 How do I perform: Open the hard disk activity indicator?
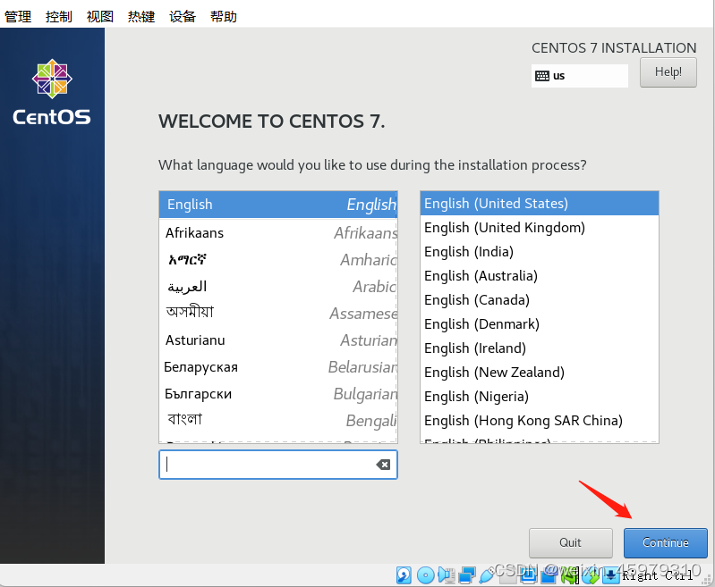tap(404, 575)
